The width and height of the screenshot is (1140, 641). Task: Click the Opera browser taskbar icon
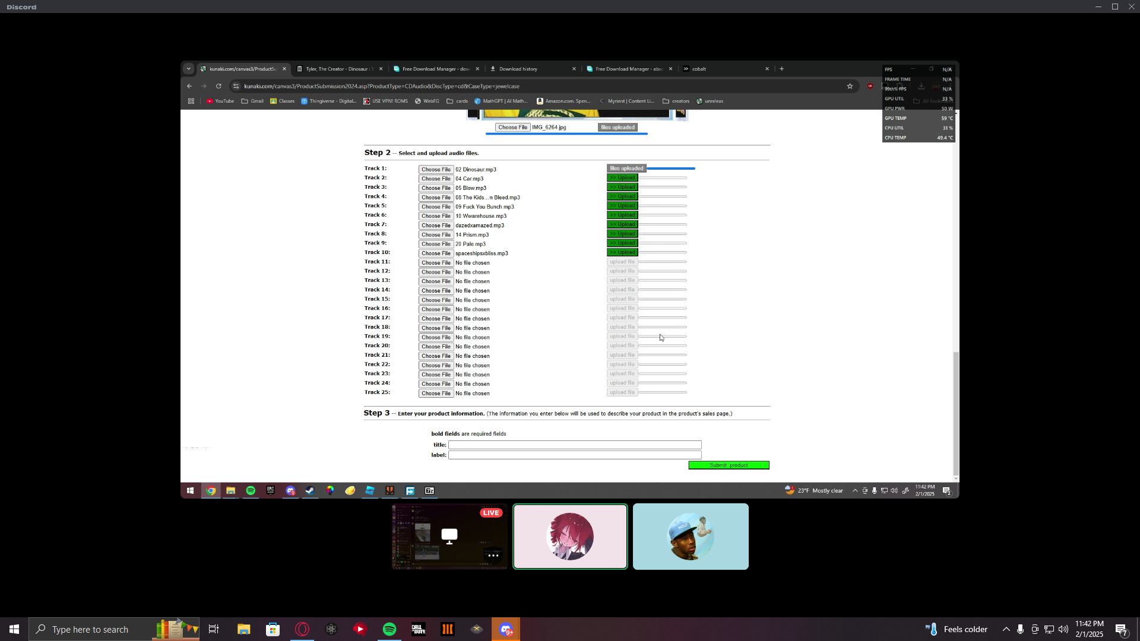pos(302,629)
